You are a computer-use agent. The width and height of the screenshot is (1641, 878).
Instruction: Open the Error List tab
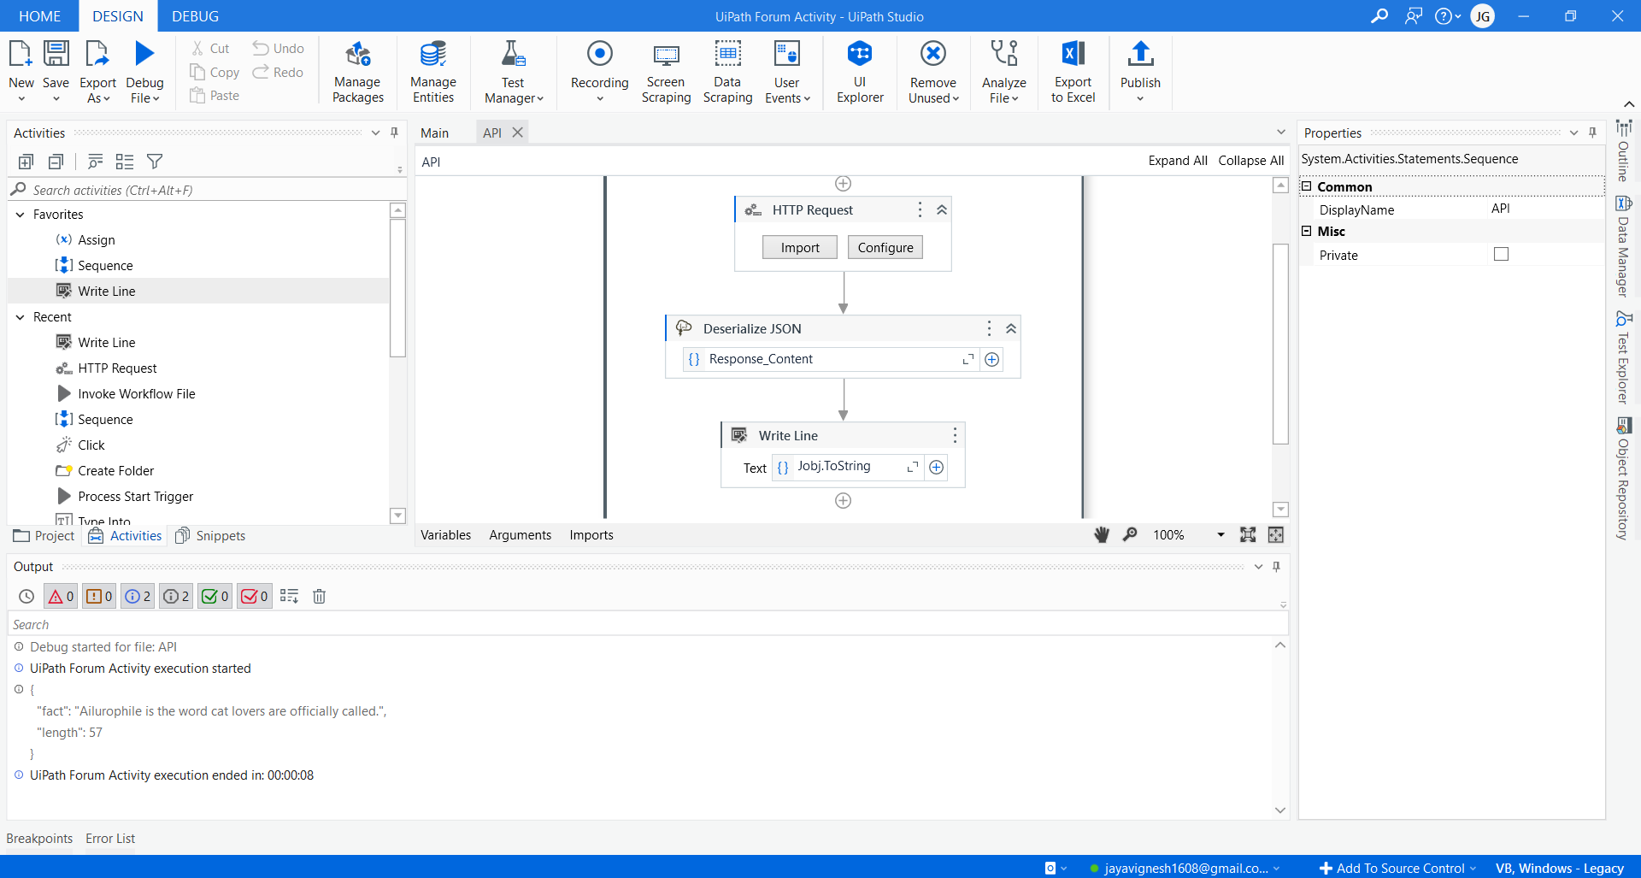click(x=110, y=839)
